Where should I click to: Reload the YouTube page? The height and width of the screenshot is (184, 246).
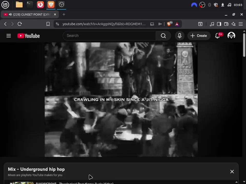click(20, 24)
